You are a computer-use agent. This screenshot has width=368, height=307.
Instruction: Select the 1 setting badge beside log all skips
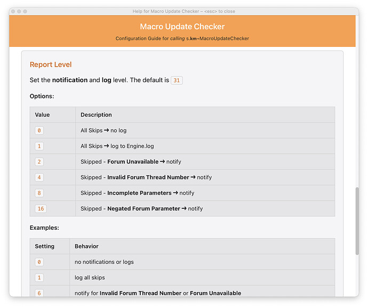39,278
